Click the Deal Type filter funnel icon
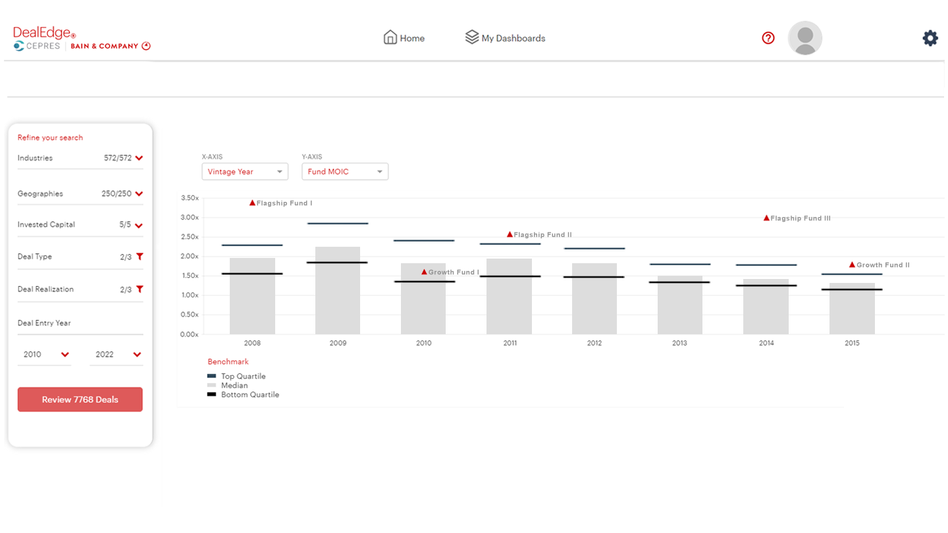Viewport: 948px width, 533px height. tap(139, 257)
